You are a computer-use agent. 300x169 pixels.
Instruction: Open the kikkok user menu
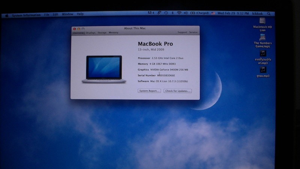pos(257,14)
